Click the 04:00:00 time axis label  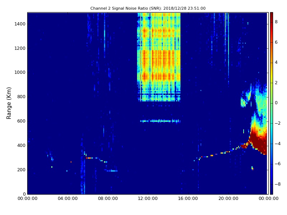click(x=68, y=199)
